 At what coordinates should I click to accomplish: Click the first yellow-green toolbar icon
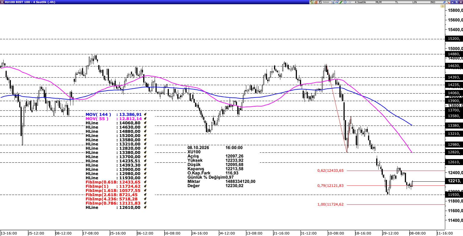click(x=311, y=2)
